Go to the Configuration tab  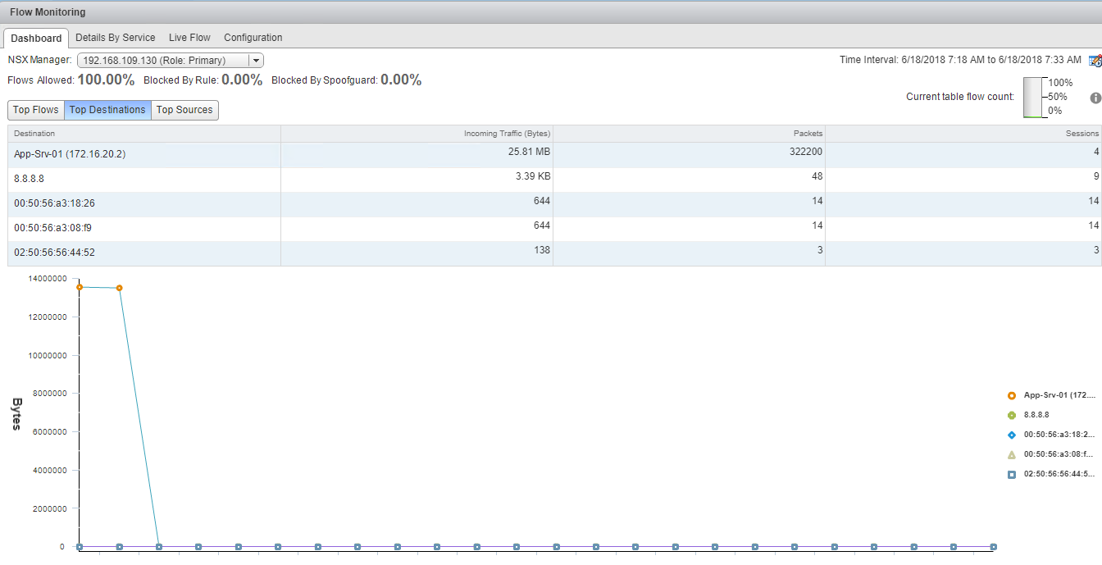pos(253,38)
